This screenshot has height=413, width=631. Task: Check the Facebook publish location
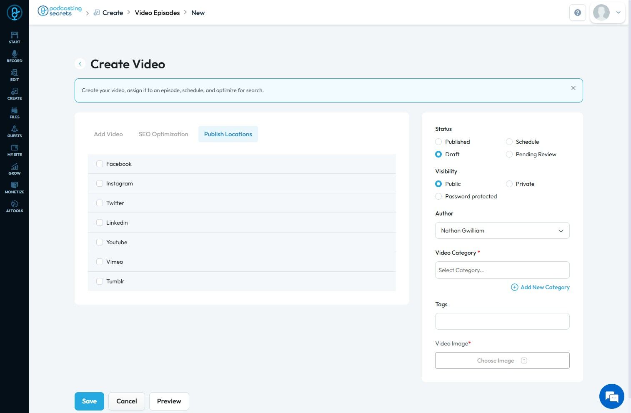point(100,164)
